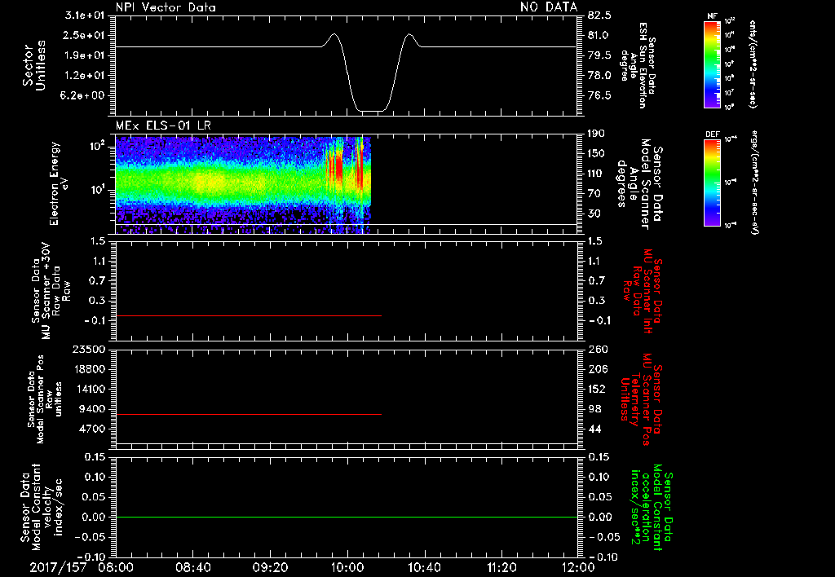Click the "79.5" sun elevation tick
Screen dimensions: 835x577
coord(599,55)
